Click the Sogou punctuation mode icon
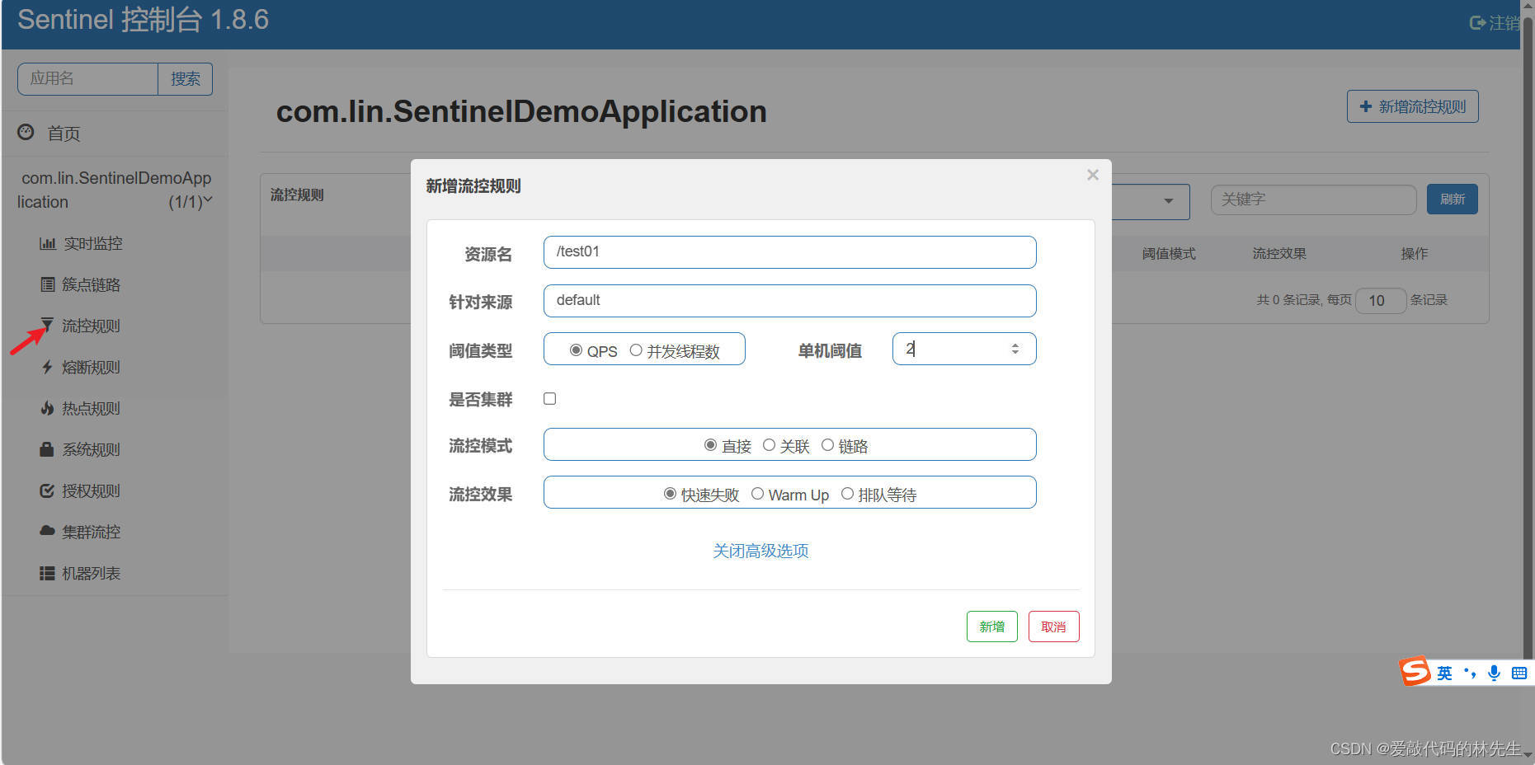Viewport: 1535px width, 765px height. coord(1469,673)
